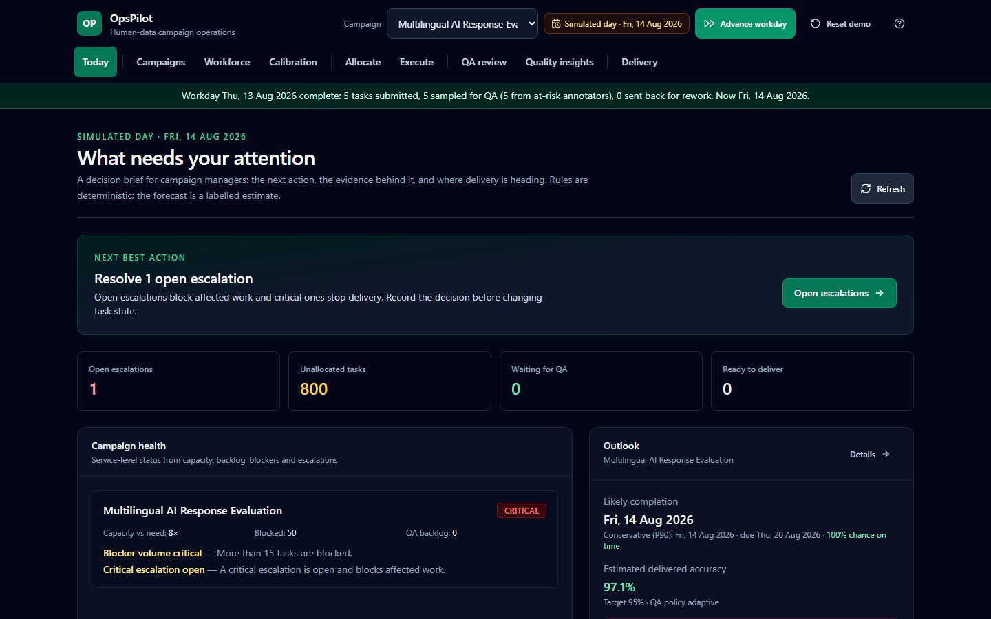Click the Open escalations button
Screen dimensions: 991x619
(x=840, y=293)
